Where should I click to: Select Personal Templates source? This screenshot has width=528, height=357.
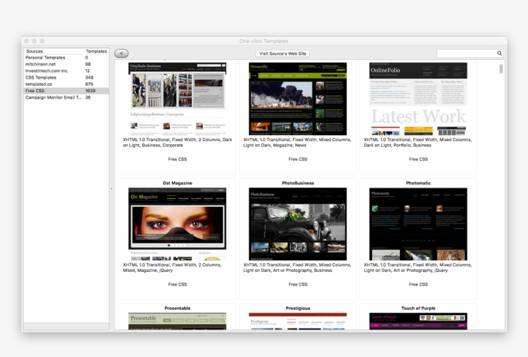pyautogui.click(x=66, y=57)
